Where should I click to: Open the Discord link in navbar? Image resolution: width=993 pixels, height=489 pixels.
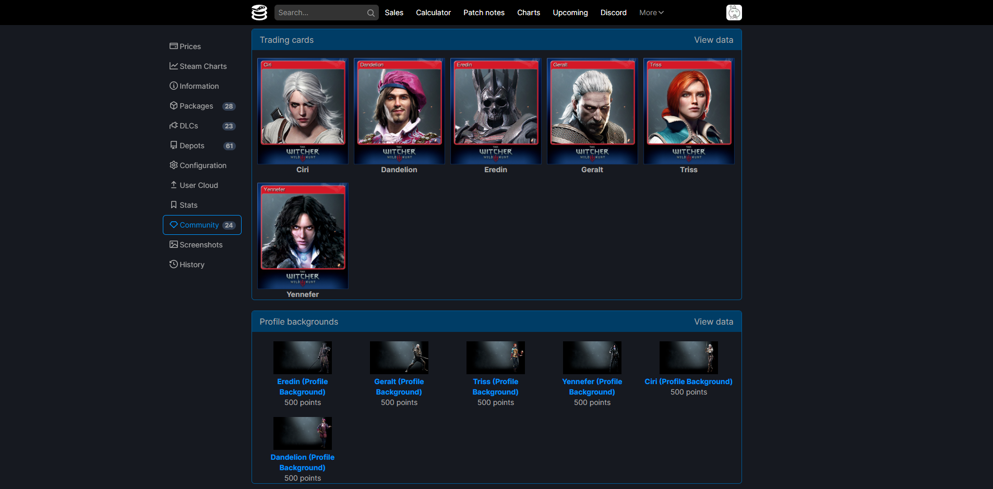coord(613,13)
